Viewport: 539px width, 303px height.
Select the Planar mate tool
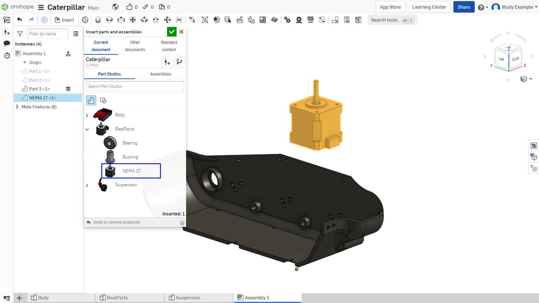click(x=133, y=20)
